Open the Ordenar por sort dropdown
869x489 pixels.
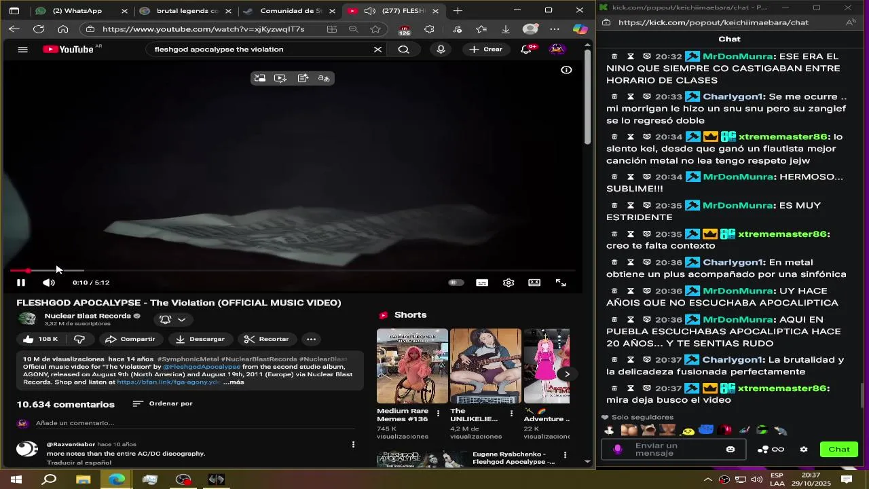[163, 403]
